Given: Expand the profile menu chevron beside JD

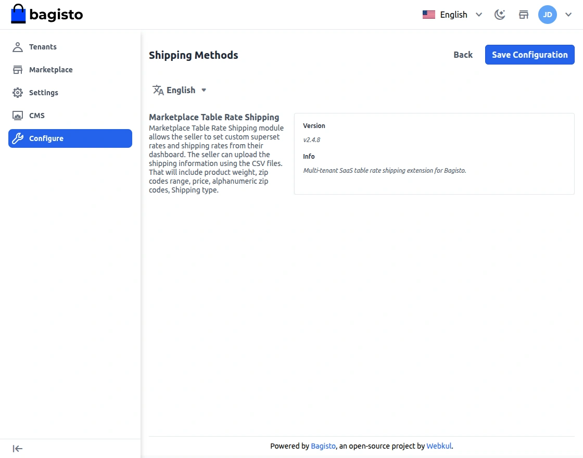Looking at the screenshot, I should (x=568, y=15).
